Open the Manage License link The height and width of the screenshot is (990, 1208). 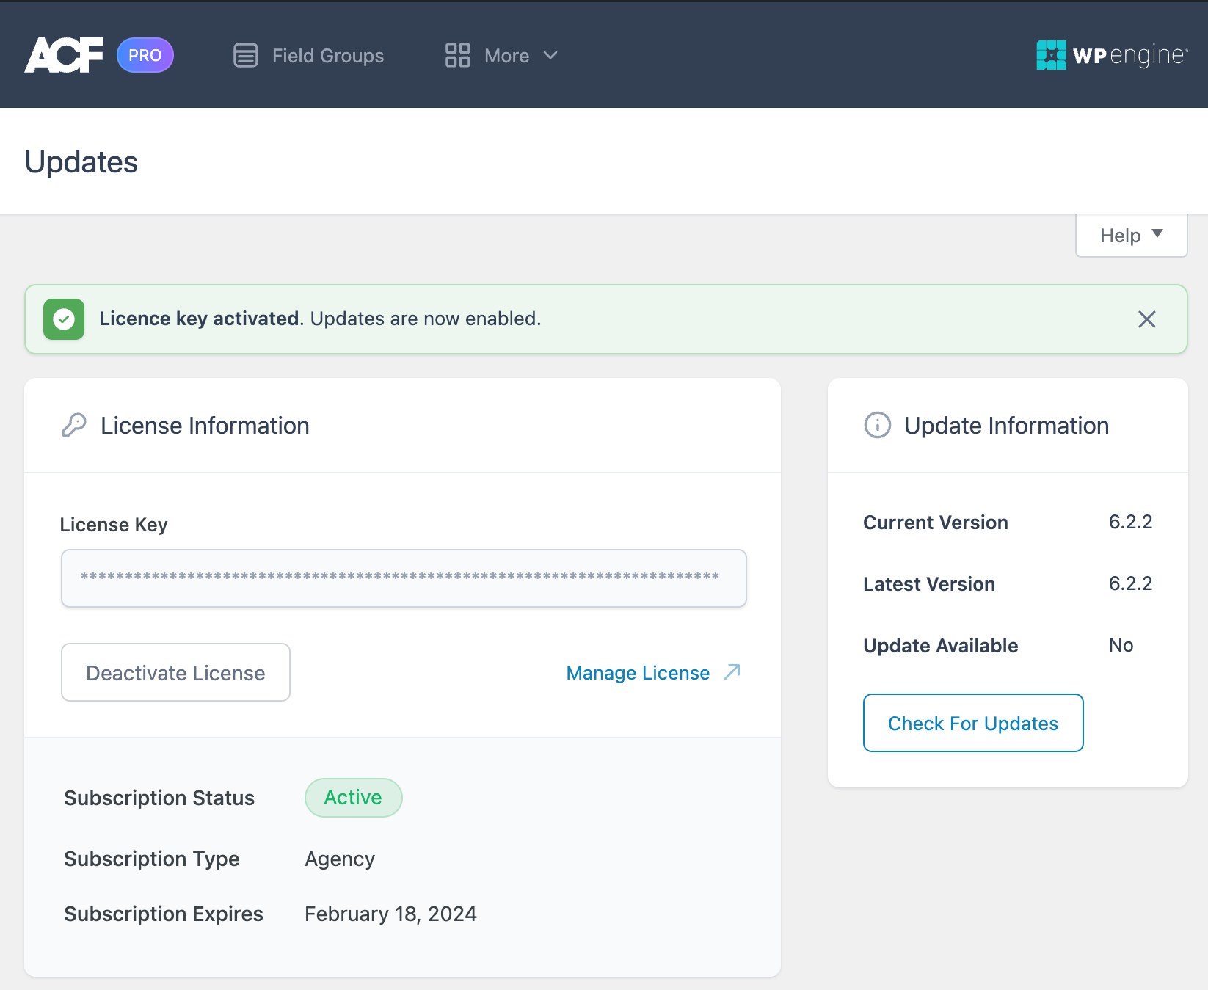tap(637, 672)
